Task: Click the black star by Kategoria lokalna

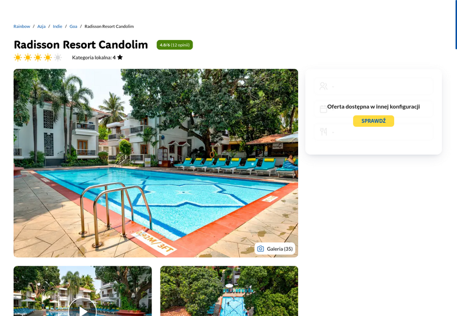Action: 120,57
